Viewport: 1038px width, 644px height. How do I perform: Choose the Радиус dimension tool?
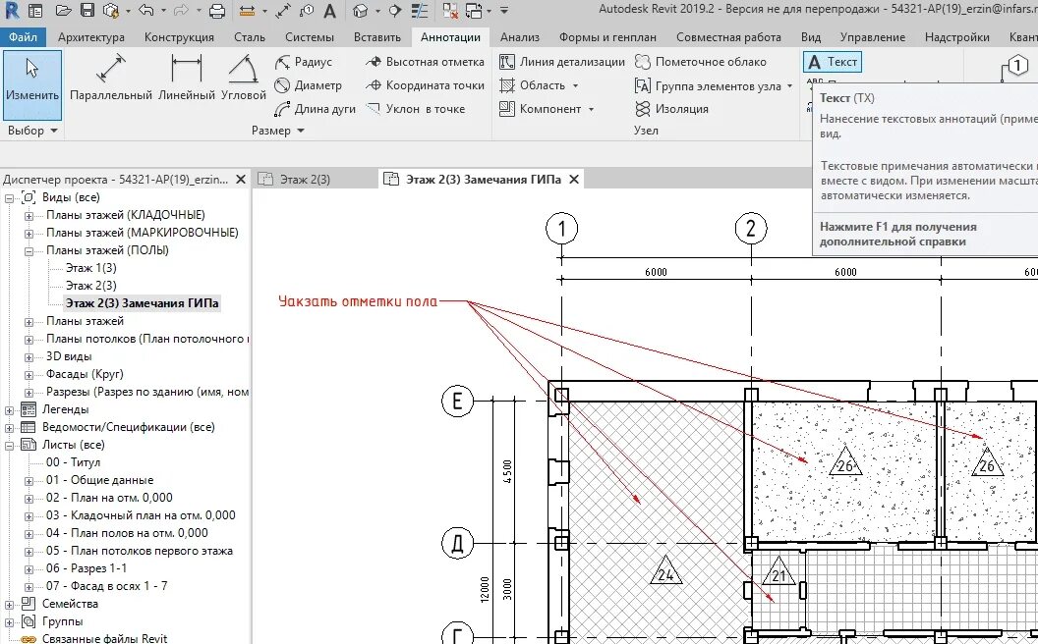click(303, 62)
